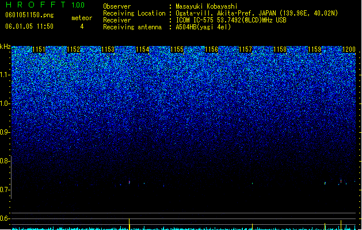Click the Ogata-vill. receiving location text
Image resolution: width=362 pixels, height=230 pixels.
point(257,13)
